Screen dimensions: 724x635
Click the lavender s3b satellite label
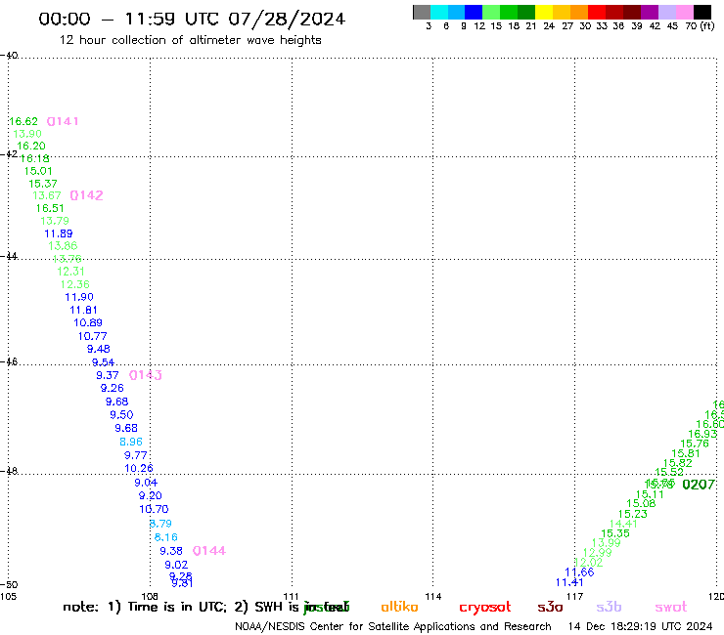[x=609, y=607]
